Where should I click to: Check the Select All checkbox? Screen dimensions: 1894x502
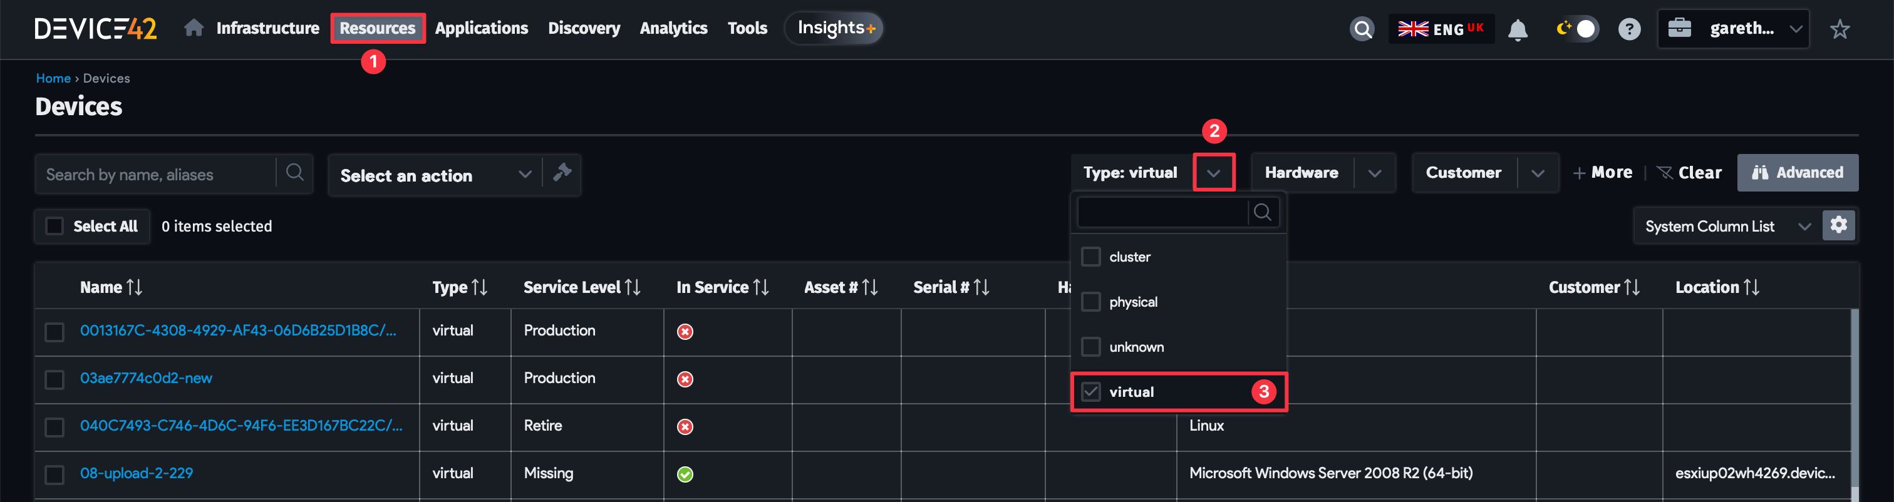pos(54,225)
